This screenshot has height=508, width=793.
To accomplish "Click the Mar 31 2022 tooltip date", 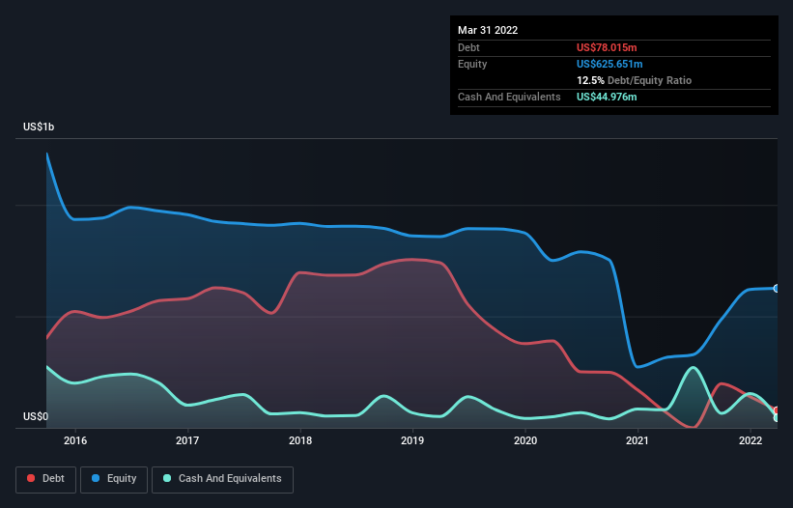I will tap(488, 30).
